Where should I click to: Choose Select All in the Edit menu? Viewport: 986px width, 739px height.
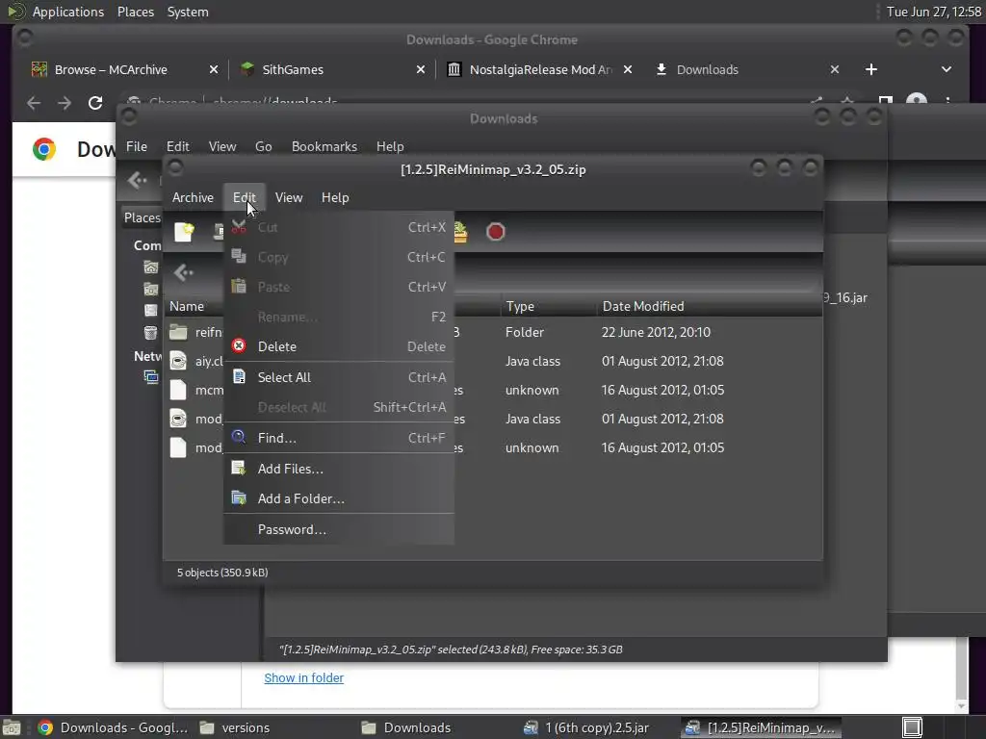339,377
